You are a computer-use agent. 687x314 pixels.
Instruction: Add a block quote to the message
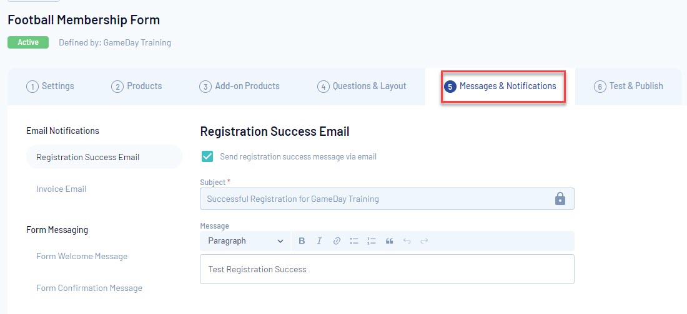tap(389, 241)
